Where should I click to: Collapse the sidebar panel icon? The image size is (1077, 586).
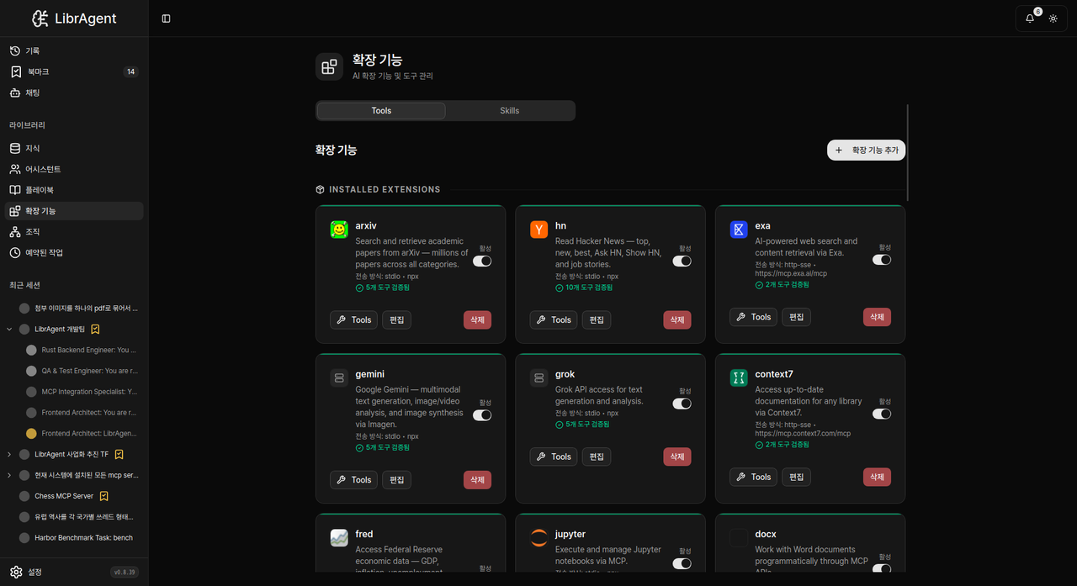(166, 18)
